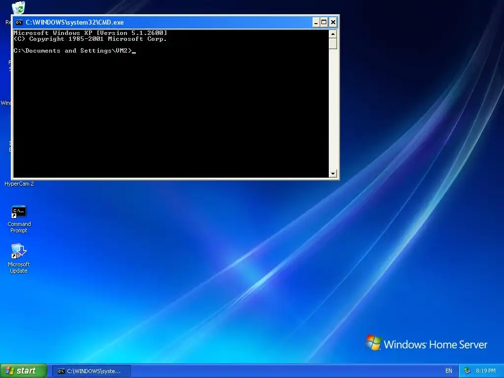Open the Recycle Bin desktop icon

18,8
